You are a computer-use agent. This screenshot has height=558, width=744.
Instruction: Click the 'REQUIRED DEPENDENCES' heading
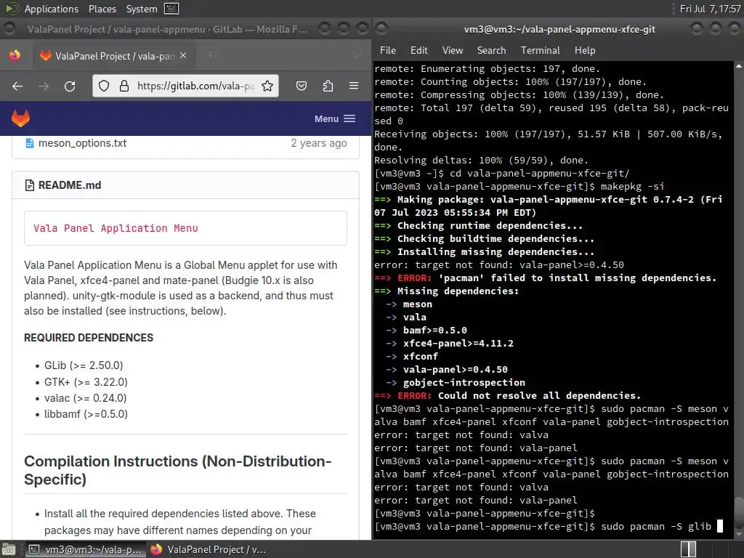89,338
